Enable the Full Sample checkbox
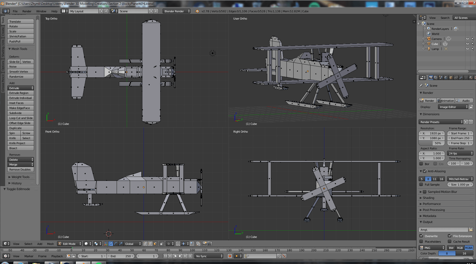 tap(421, 185)
